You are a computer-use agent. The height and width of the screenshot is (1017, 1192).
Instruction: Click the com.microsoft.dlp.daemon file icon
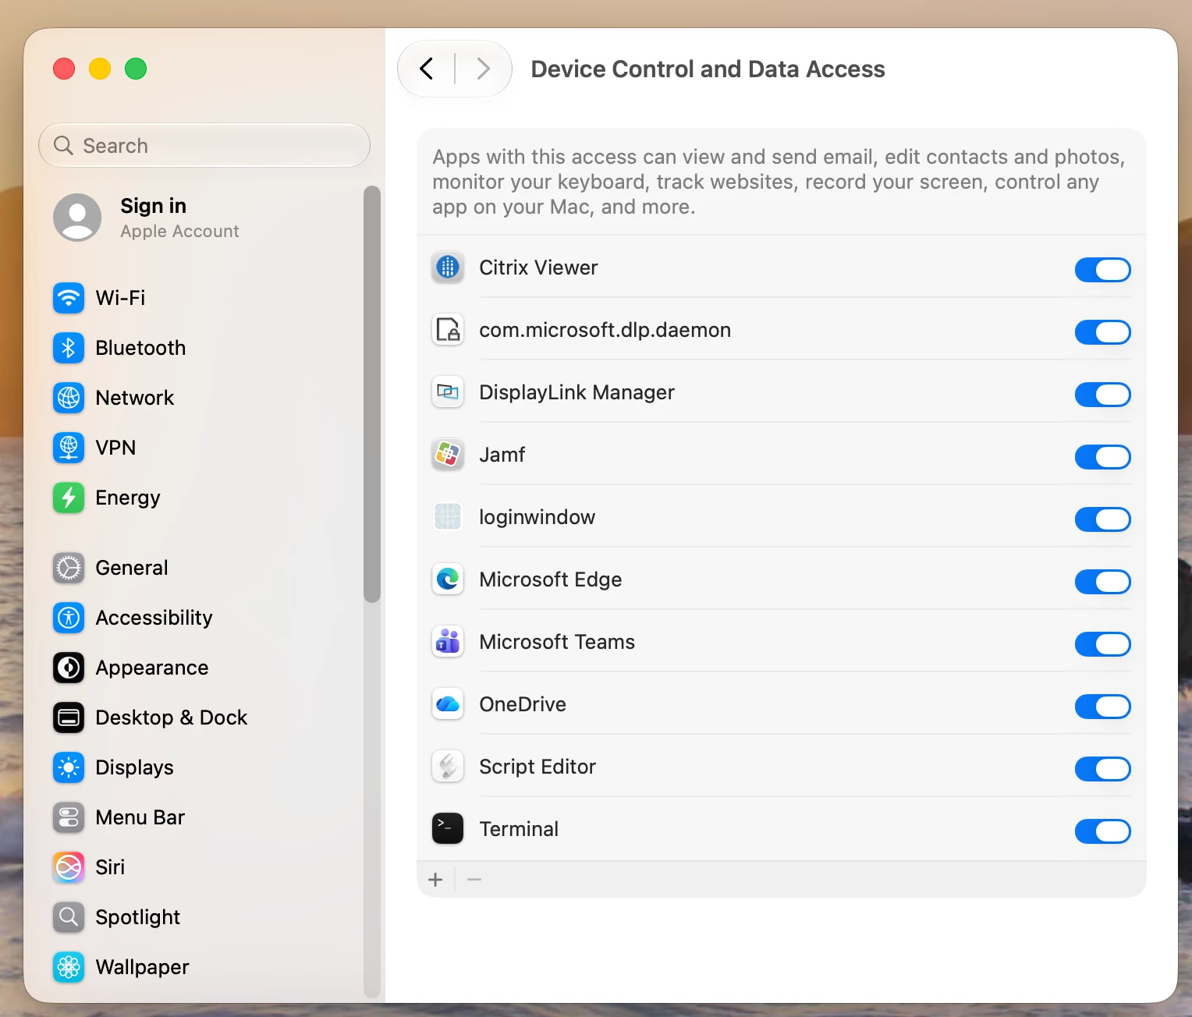[448, 330]
